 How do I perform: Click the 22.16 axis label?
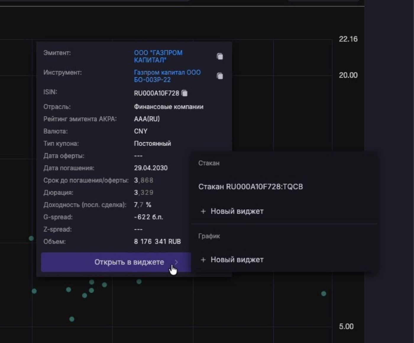coord(348,39)
